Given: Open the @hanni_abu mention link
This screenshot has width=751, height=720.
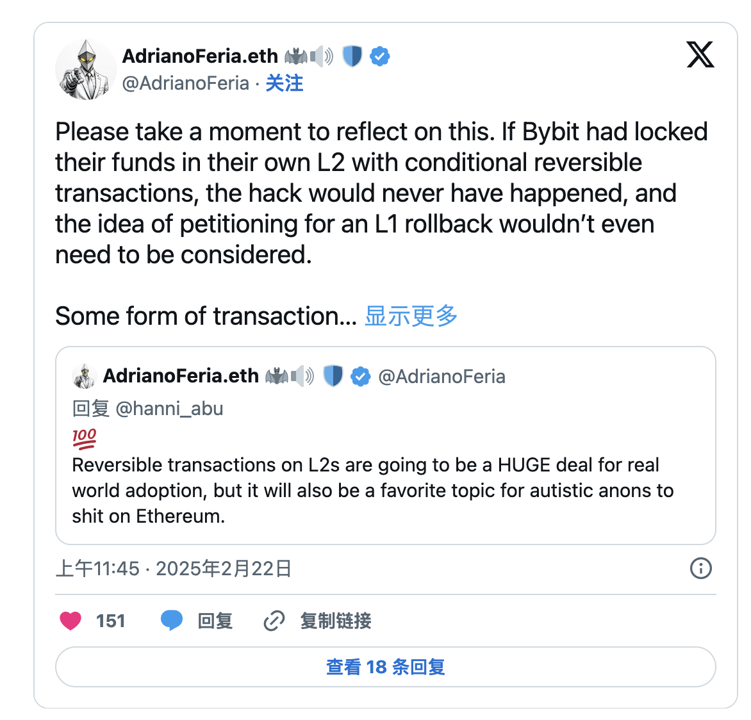Looking at the screenshot, I should pyautogui.click(x=169, y=408).
